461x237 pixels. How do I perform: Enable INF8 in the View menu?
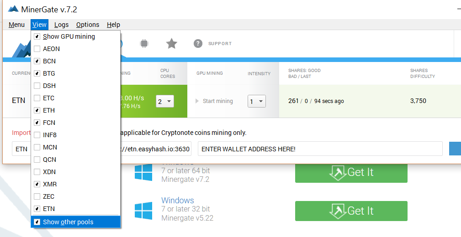tap(37, 135)
